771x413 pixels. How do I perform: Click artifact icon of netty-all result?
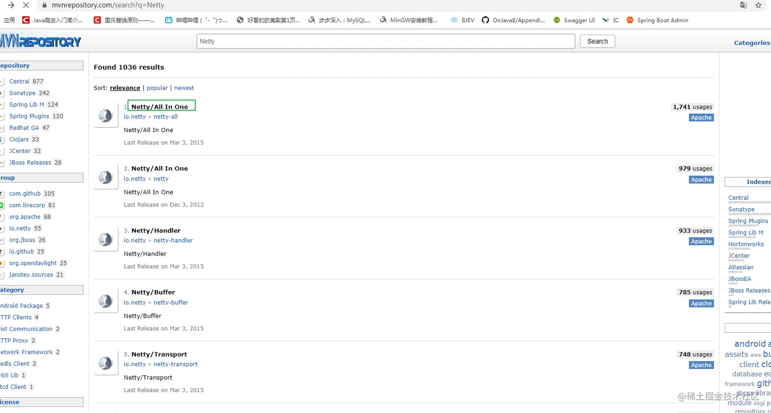click(x=106, y=116)
